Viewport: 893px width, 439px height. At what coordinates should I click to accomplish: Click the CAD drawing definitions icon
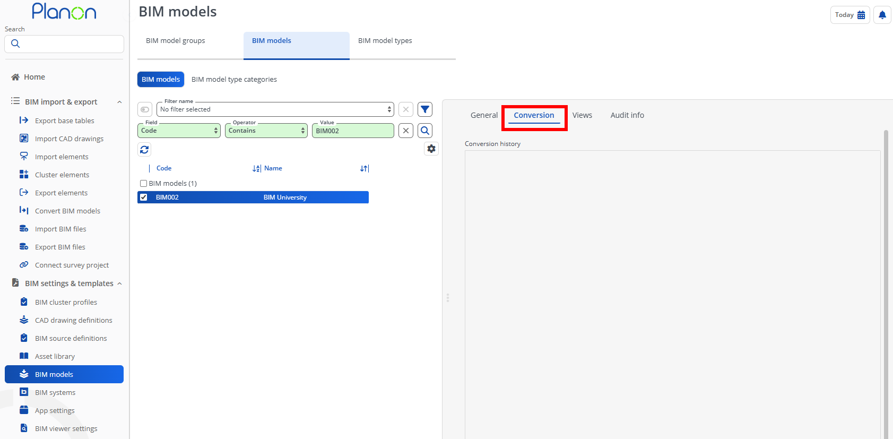24,320
